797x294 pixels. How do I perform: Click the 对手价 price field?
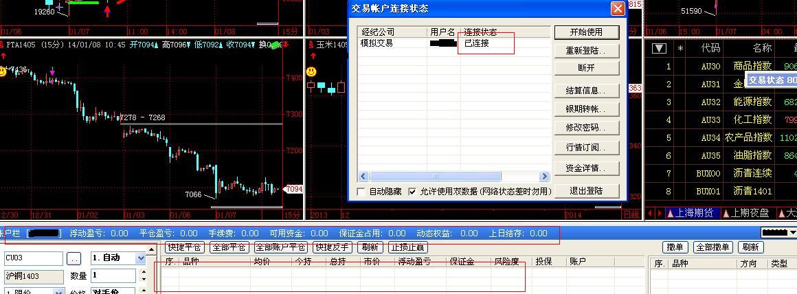(113, 291)
